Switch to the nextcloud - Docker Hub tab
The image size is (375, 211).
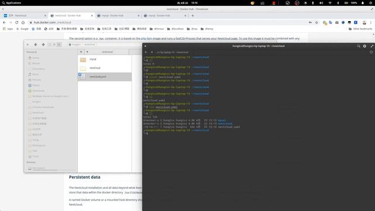pos(71,16)
